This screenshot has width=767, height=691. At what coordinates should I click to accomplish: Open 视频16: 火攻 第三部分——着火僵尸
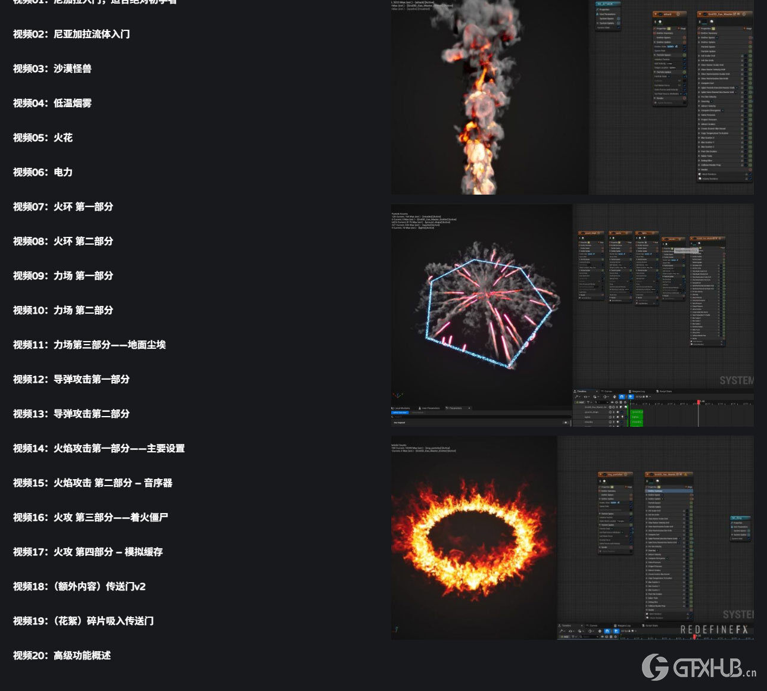tap(91, 517)
